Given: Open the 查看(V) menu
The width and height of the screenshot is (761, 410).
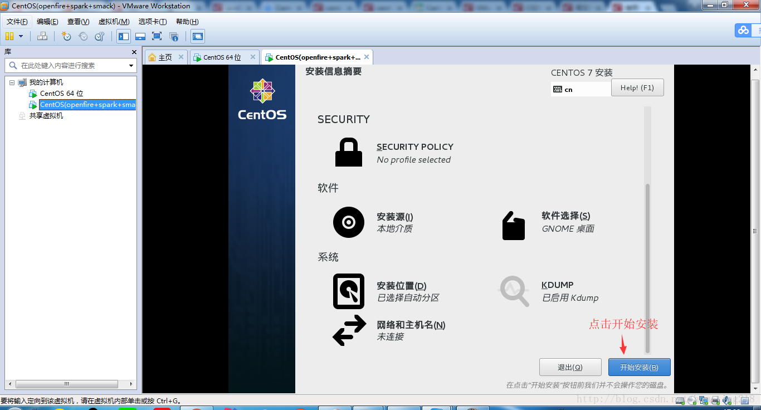Looking at the screenshot, I should pos(78,22).
